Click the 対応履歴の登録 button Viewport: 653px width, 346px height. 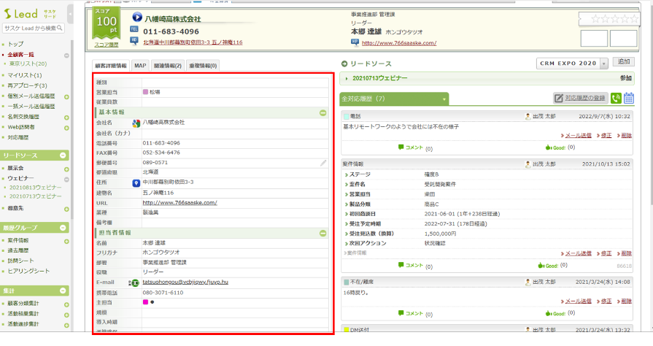580,98
